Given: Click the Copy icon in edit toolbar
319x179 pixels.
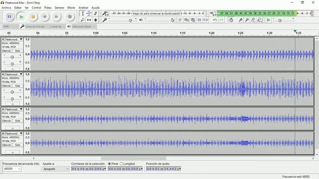Looking at the screenshot, I should pos(186,20).
